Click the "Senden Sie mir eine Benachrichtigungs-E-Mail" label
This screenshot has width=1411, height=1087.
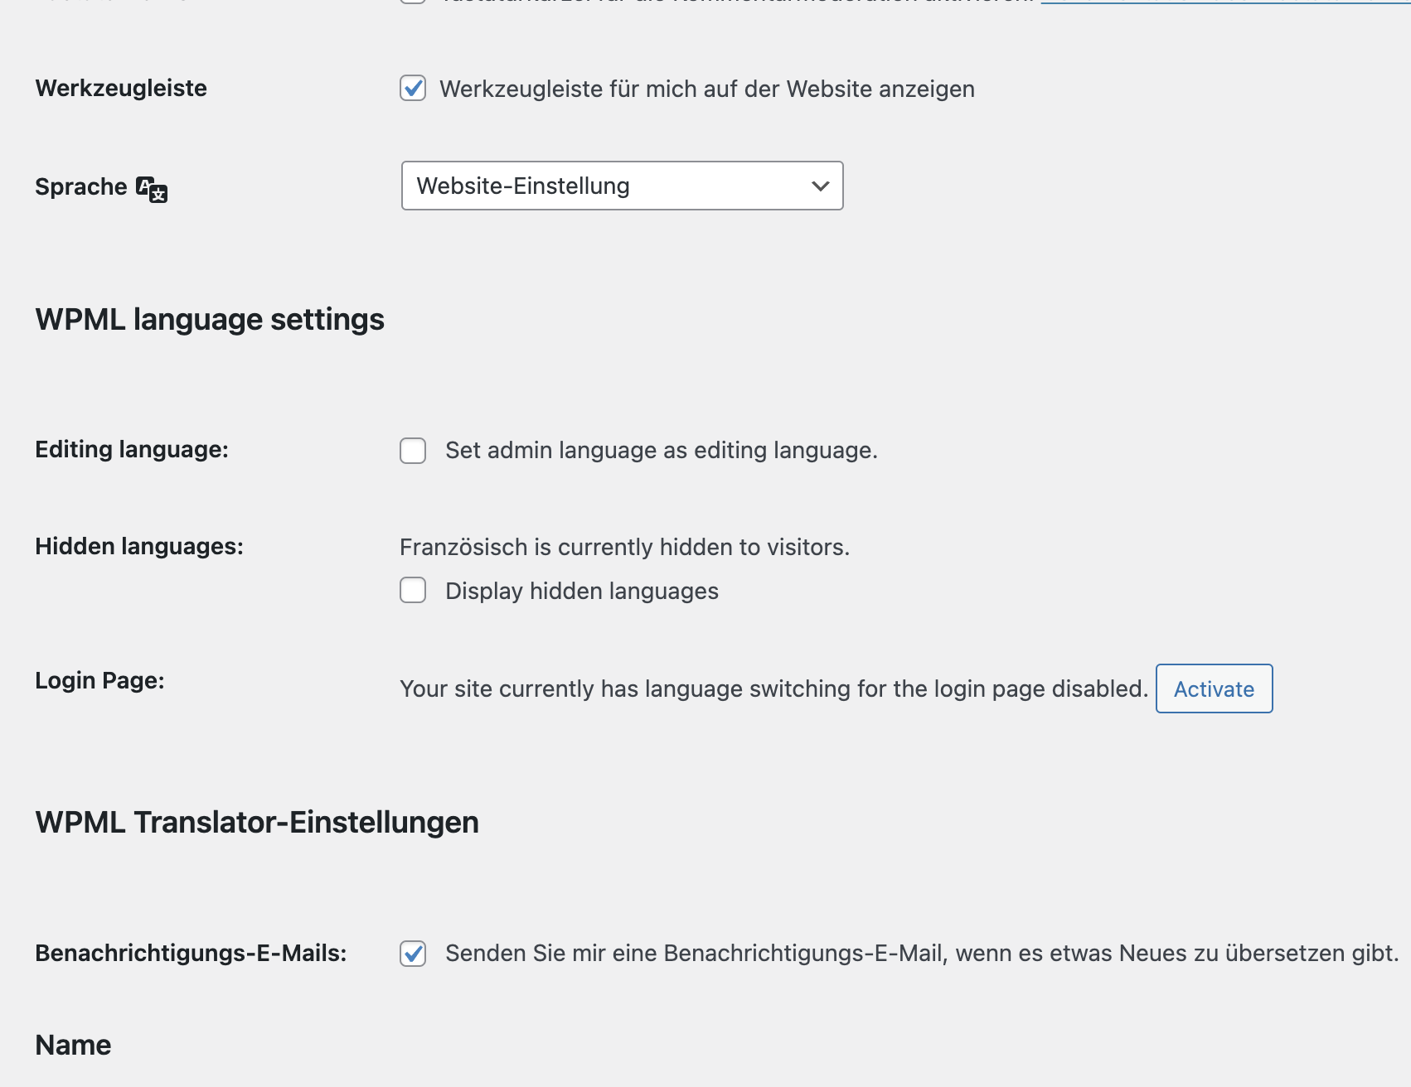pos(921,954)
